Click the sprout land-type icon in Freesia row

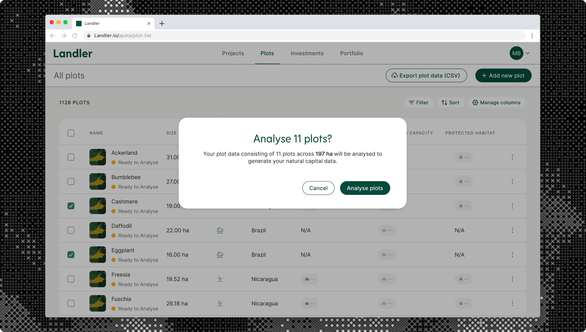[x=220, y=279]
